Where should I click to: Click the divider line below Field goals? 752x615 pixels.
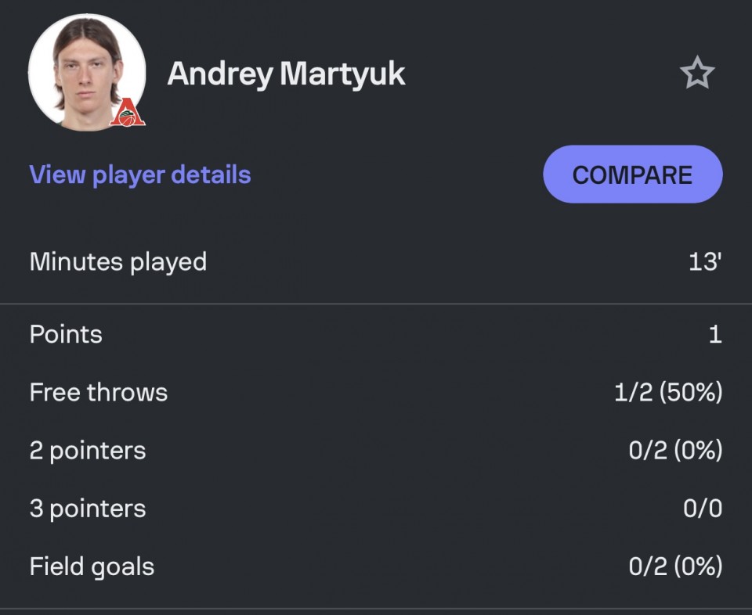pos(376,609)
